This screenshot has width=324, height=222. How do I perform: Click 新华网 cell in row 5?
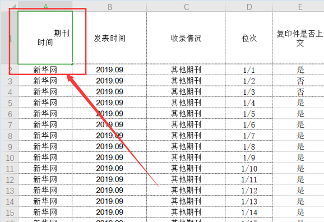(x=45, y=103)
